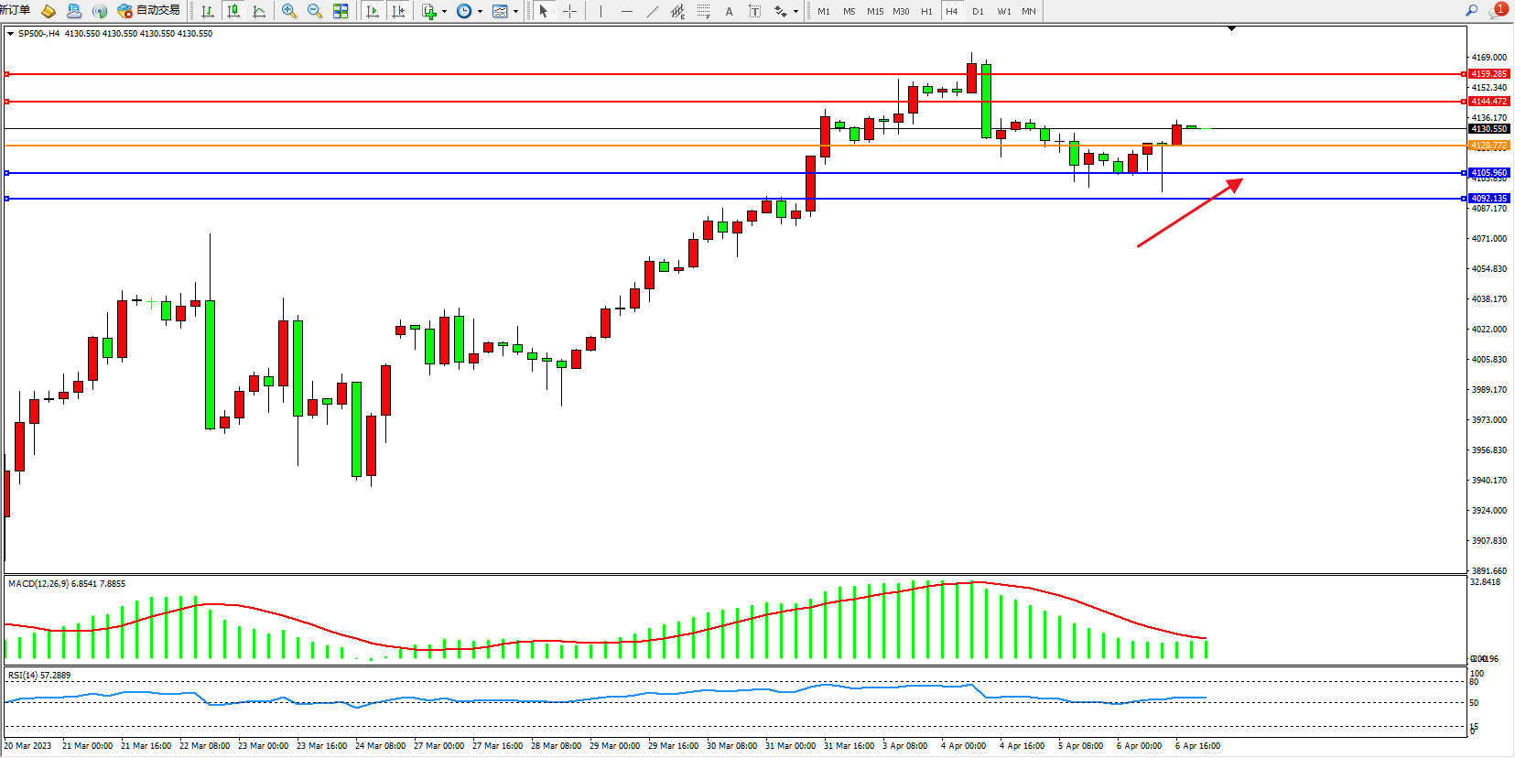Switch to the M15 timeframe
1515x758 pixels.
[x=875, y=11]
